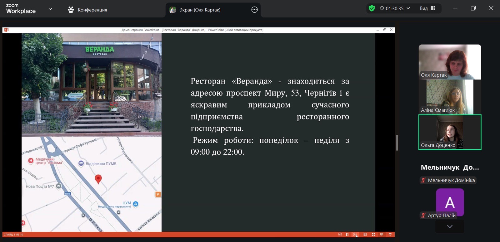
Task: Select Аліна Смаглюк's video thumbnail
Action: (x=450, y=97)
